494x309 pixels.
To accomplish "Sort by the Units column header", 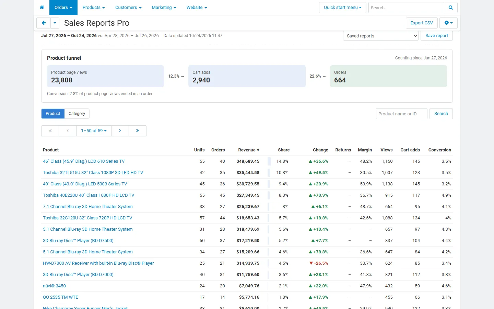I will [199, 150].
